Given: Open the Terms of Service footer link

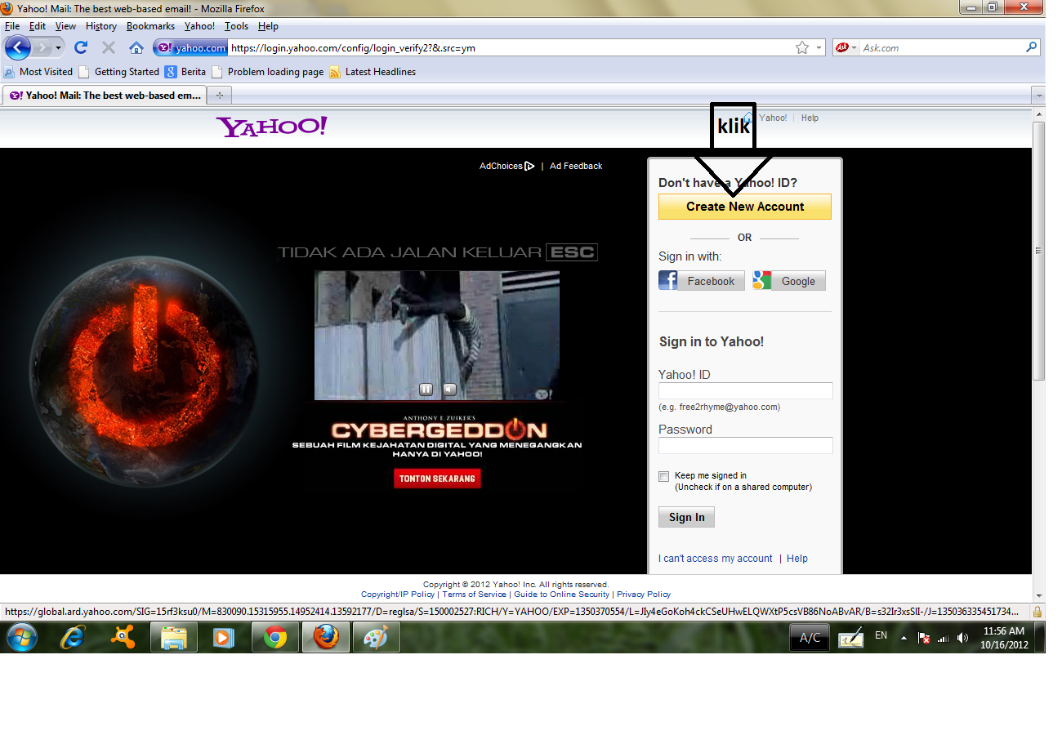Looking at the screenshot, I should pos(475,595).
